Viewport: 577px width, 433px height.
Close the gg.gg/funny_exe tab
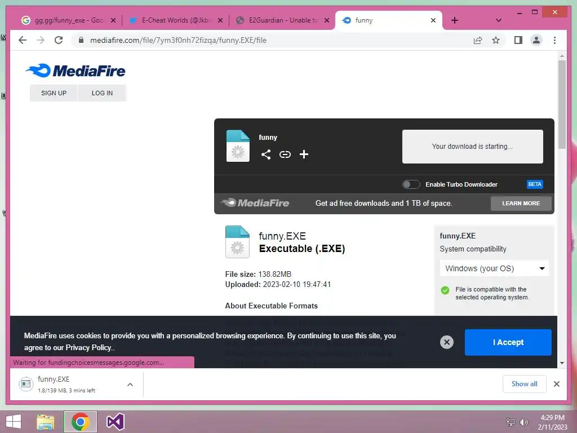(x=113, y=20)
